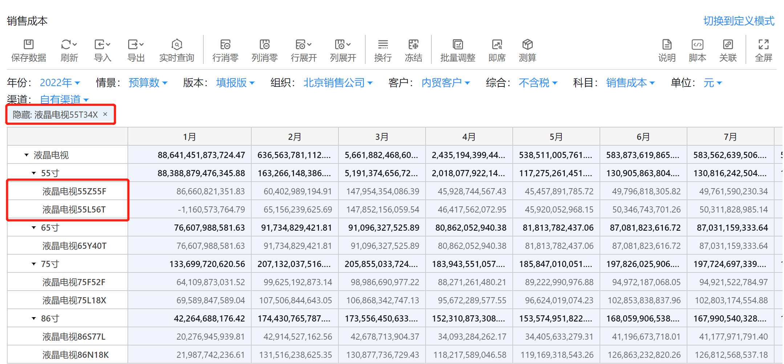784x364 pixels.
Task: Collapse the 55寸 tree node
Action: pos(34,173)
